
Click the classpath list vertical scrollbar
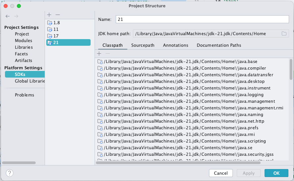click(x=291, y=69)
